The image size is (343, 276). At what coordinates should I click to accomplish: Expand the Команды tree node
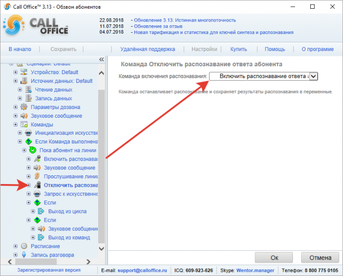[15, 124]
